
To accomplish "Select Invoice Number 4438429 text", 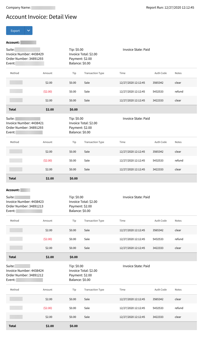I will point(25,54).
